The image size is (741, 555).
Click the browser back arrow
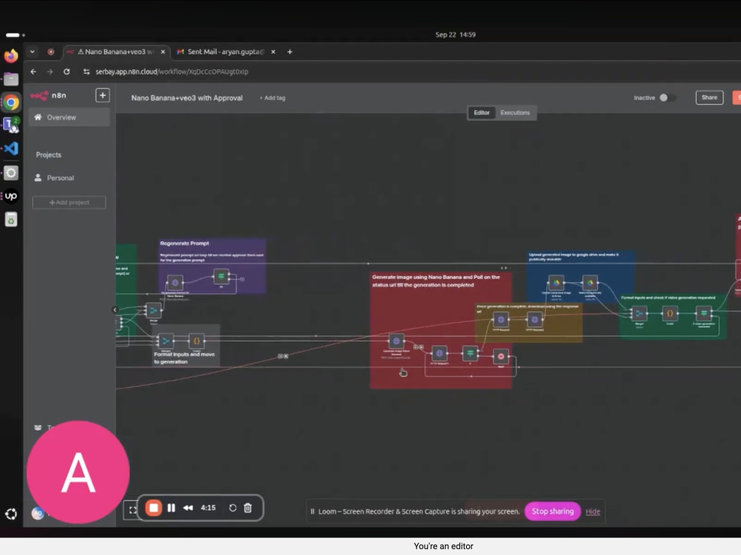click(x=33, y=72)
